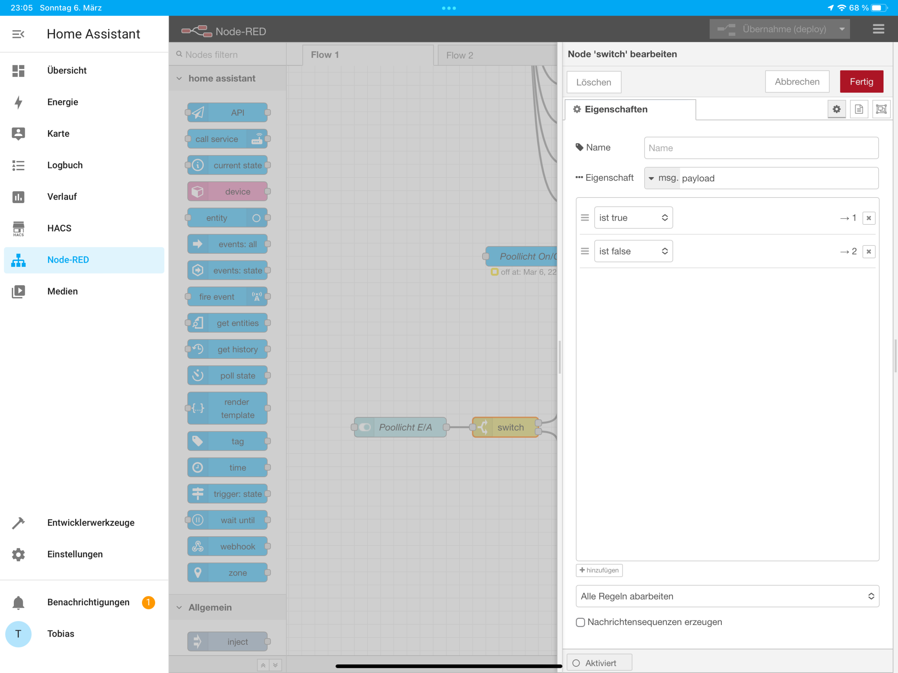Select the render template palette node
898x673 pixels.
click(227, 409)
